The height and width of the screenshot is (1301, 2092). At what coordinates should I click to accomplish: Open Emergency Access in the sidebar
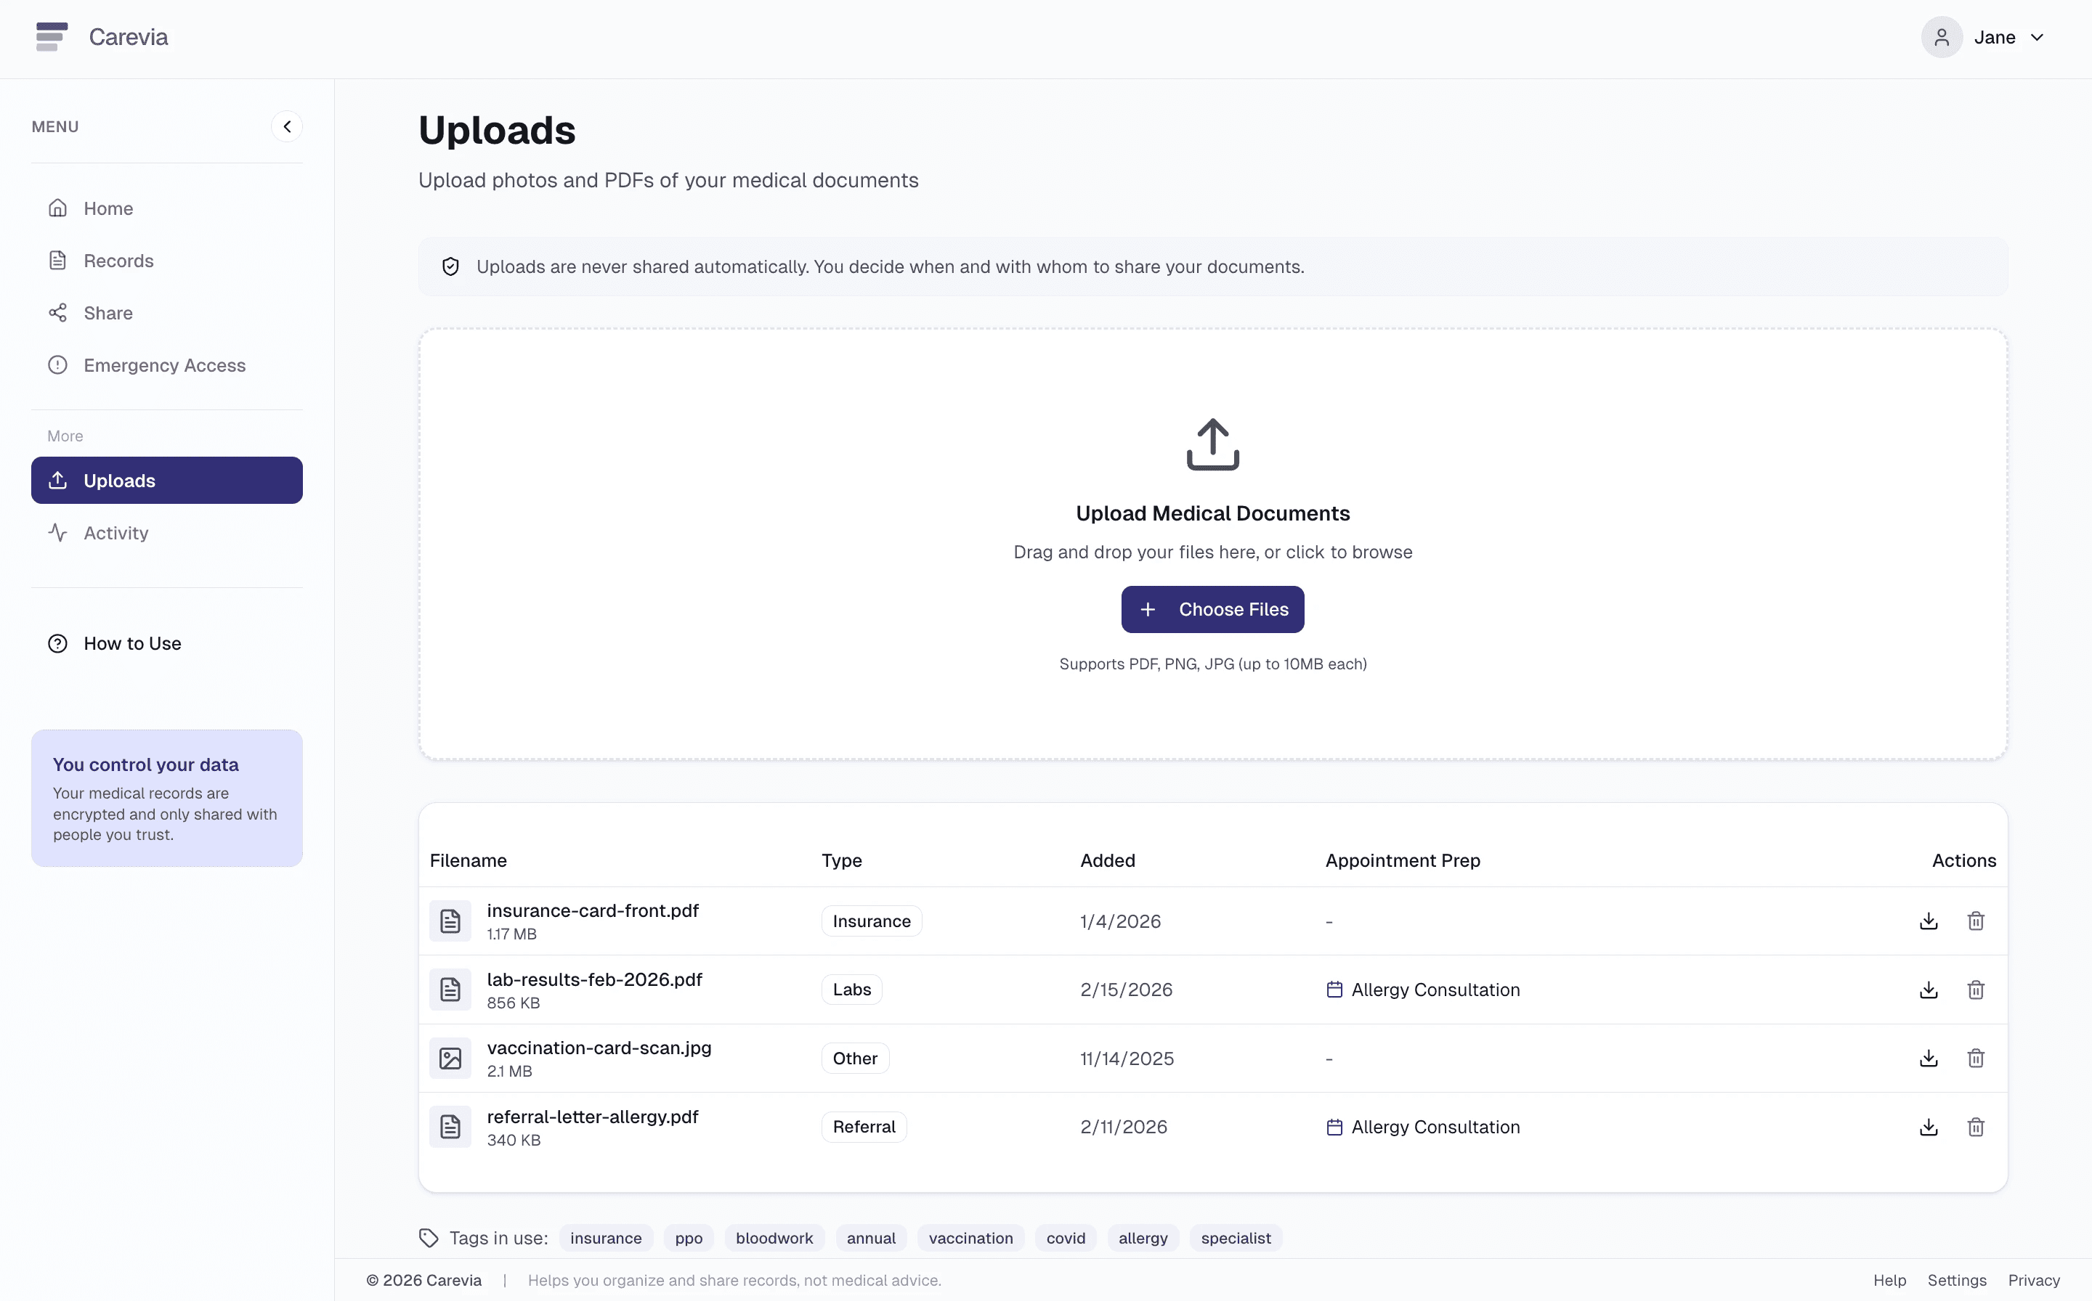167,365
